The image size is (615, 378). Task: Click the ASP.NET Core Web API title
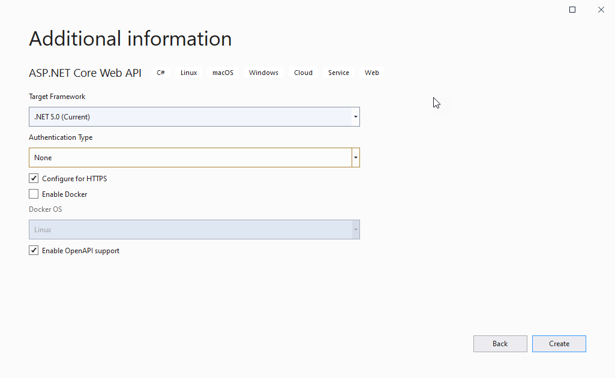85,73
